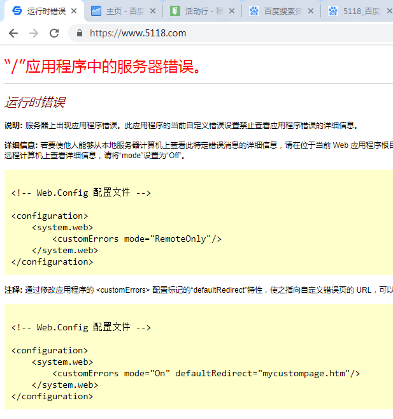The height and width of the screenshot is (419, 393).
Task: Click the browser Forward arrow button
Action: point(34,33)
